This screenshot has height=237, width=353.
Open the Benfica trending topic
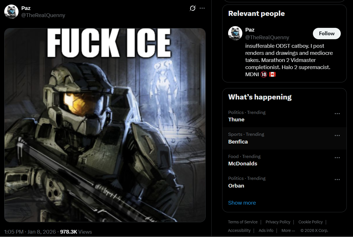click(284, 138)
